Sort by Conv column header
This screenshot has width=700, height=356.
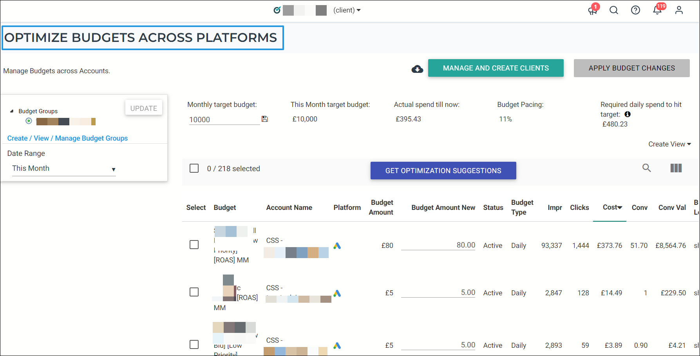coord(639,208)
